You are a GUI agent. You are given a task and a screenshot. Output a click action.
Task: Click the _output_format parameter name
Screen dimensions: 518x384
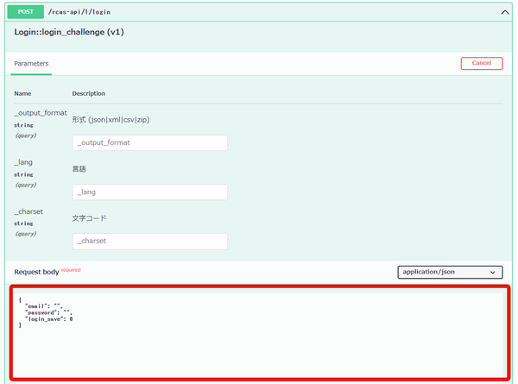point(41,113)
